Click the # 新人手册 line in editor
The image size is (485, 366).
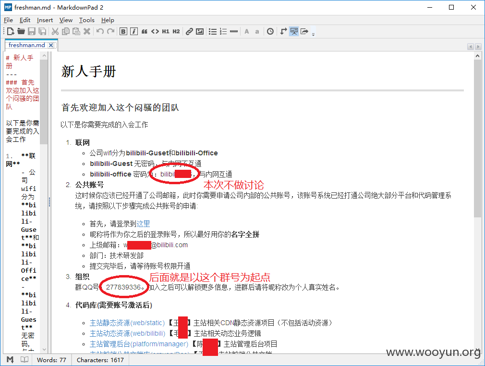click(20, 62)
